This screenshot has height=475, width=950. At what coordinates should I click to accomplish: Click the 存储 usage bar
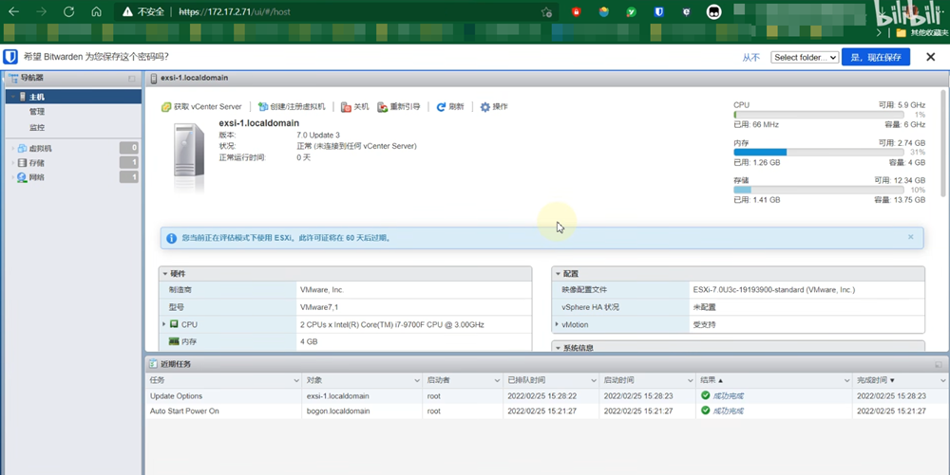point(819,190)
